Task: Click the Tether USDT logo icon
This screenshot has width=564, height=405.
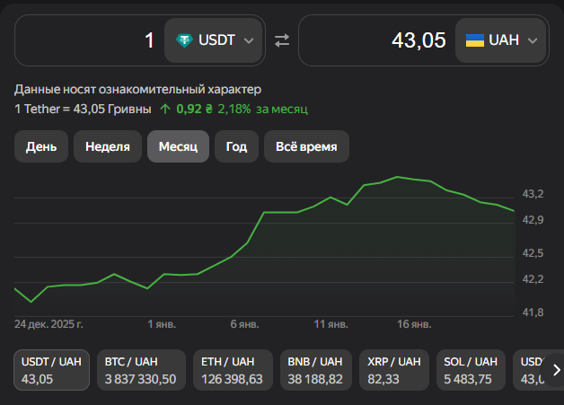Action: tap(184, 40)
